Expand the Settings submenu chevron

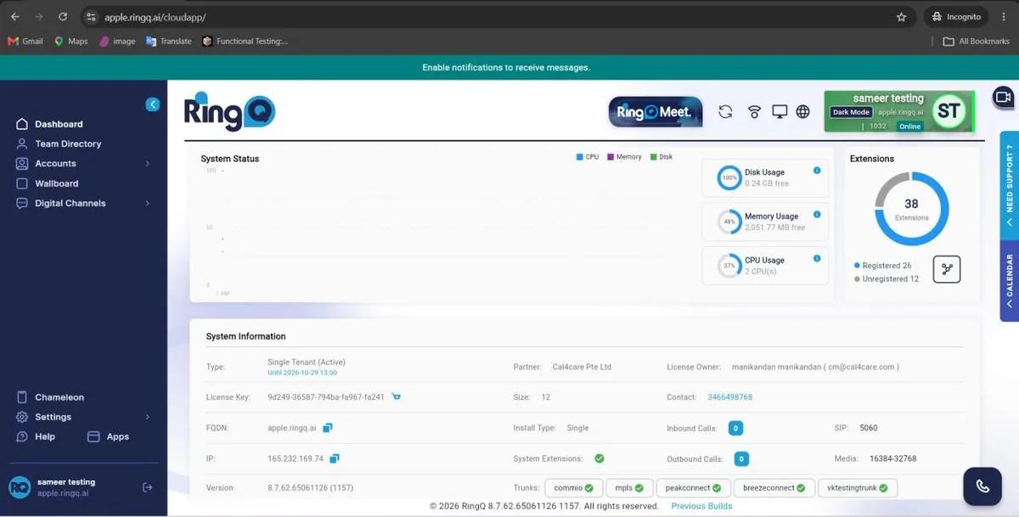(x=148, y=417)
